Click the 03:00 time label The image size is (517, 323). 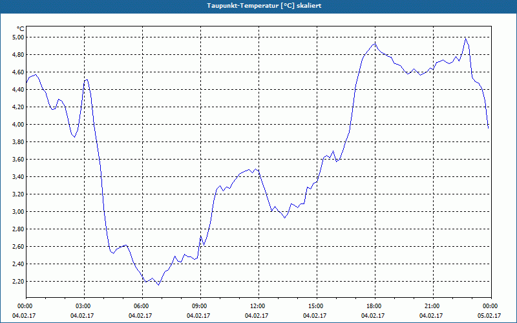[x=85, y=306]
